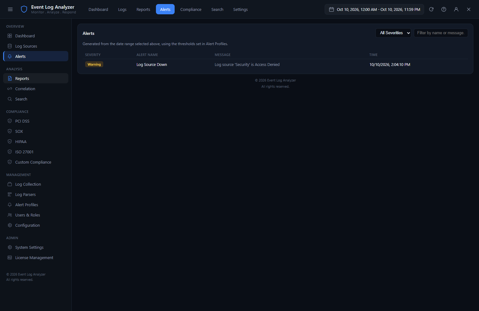Click the Reports document icon in sidebar
Viewport: 479px width, 311px height.
pyautogui.click(x=10, y=78)
